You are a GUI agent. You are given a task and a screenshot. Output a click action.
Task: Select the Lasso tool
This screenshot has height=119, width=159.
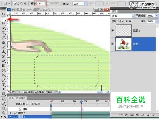tap(4, 23)
